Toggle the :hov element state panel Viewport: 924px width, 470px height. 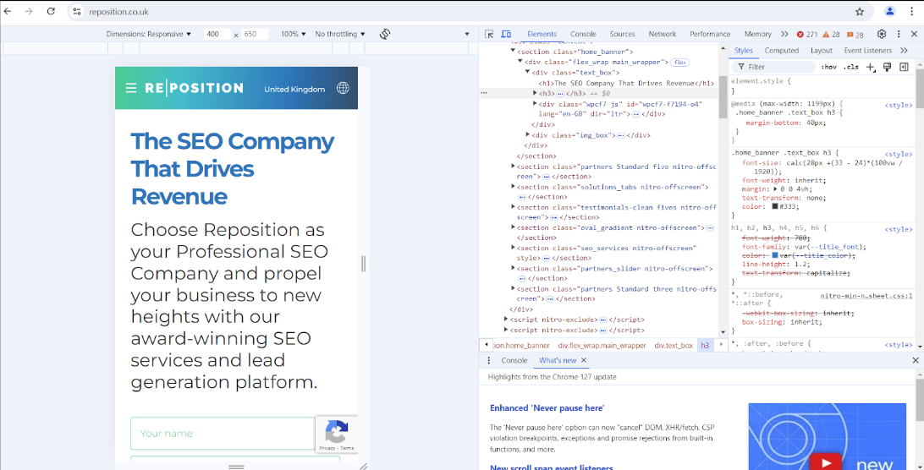[828, 67]
